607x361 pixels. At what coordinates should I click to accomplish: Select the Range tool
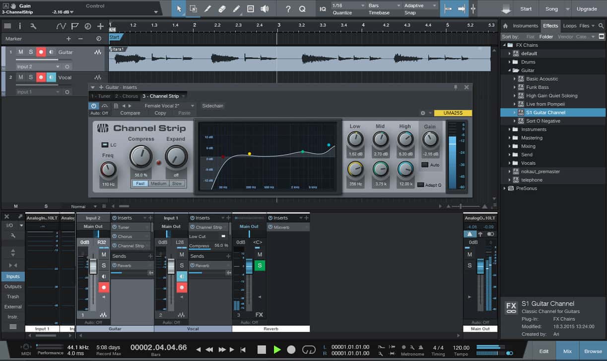click(x=194, y=8)
